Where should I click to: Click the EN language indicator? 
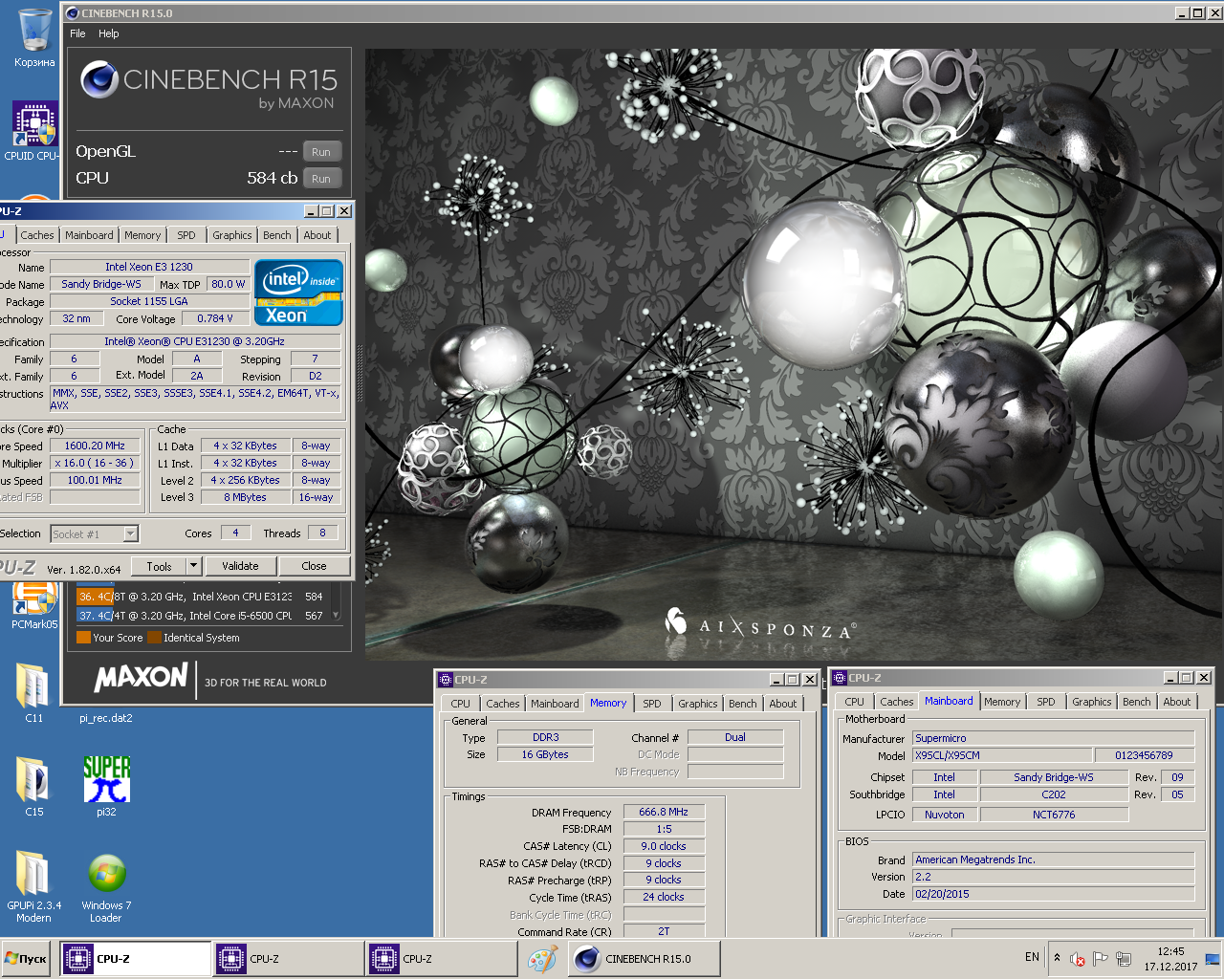(x=1032, y=957)
